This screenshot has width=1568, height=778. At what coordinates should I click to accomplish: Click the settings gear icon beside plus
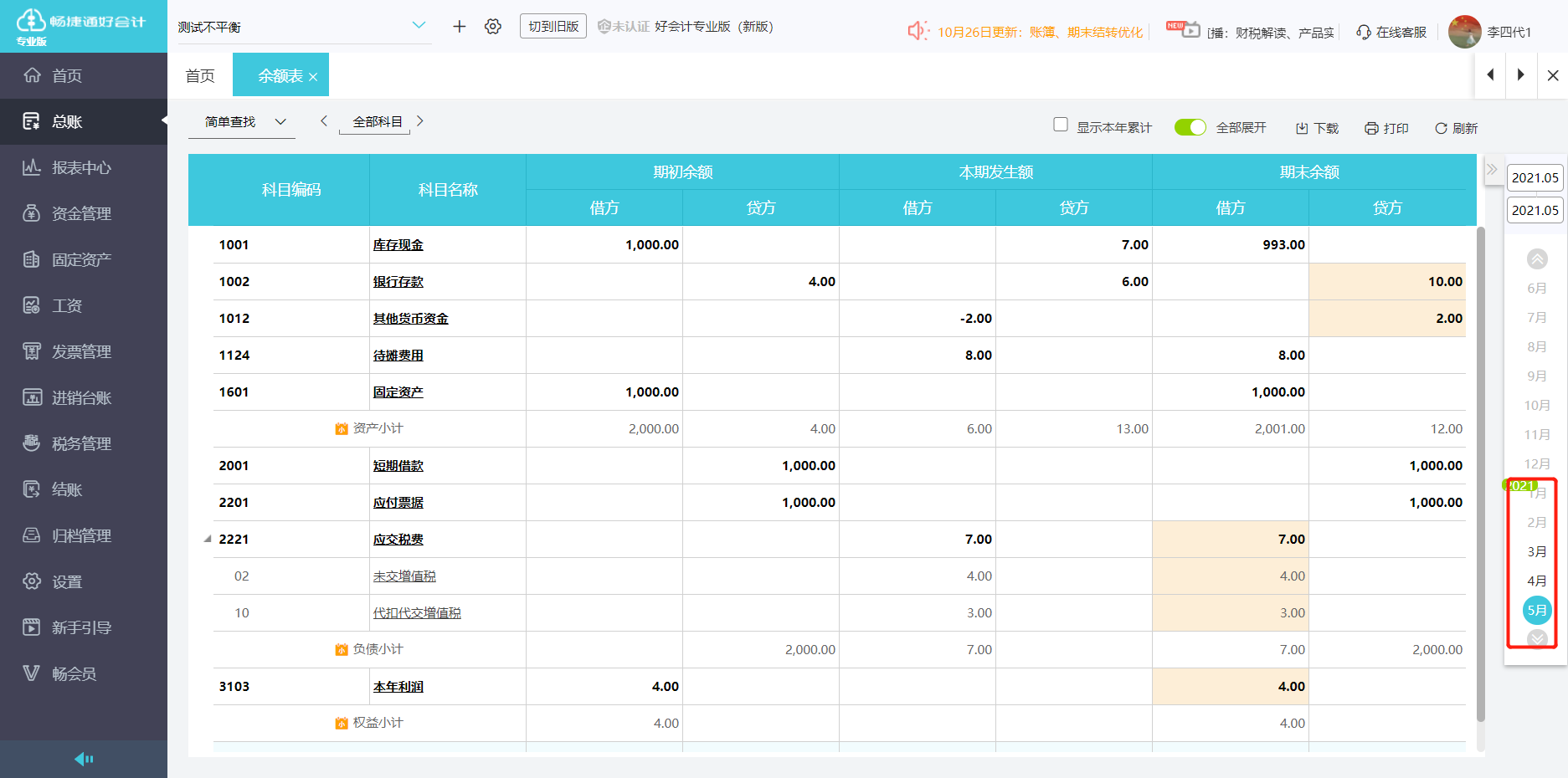coord(493,27)
